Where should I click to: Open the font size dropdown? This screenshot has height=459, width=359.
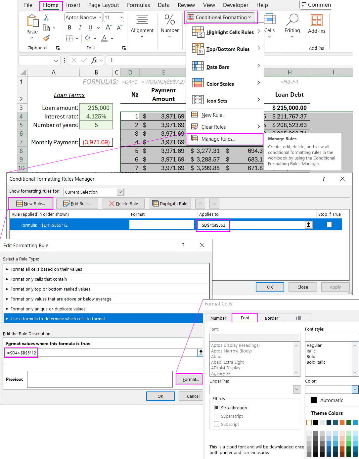pos(121,18)
